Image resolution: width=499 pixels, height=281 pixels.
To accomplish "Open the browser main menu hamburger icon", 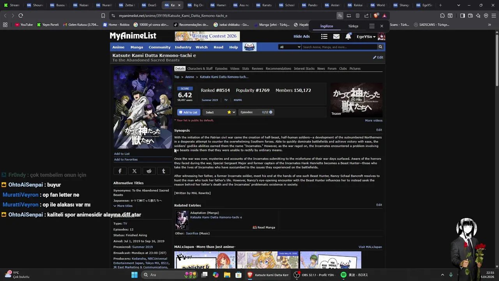I will [x=494, y=16].
